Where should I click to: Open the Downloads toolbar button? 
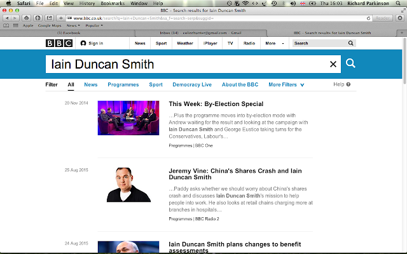point(400,18)
